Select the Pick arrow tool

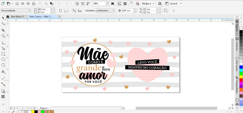[x=3, y=18]
